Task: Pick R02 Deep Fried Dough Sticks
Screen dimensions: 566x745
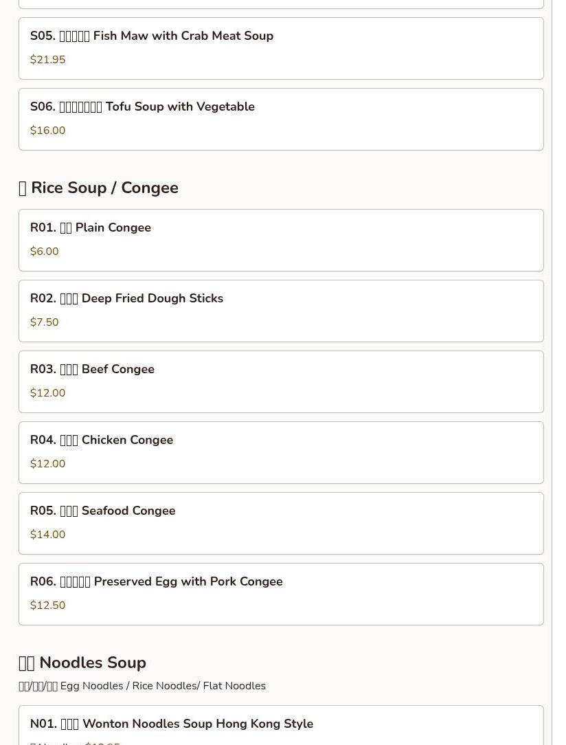Action: point(126,298)
